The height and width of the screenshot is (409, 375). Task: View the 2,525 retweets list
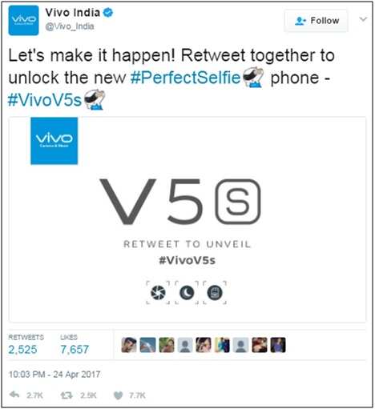coord(22,349)
